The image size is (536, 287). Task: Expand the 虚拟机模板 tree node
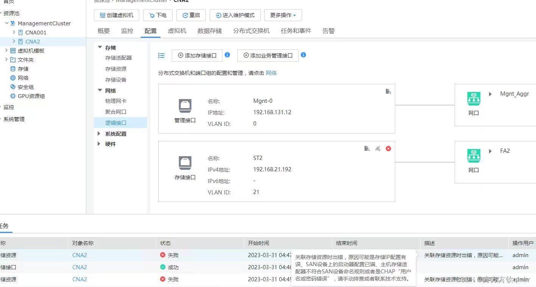pos(6,51)
